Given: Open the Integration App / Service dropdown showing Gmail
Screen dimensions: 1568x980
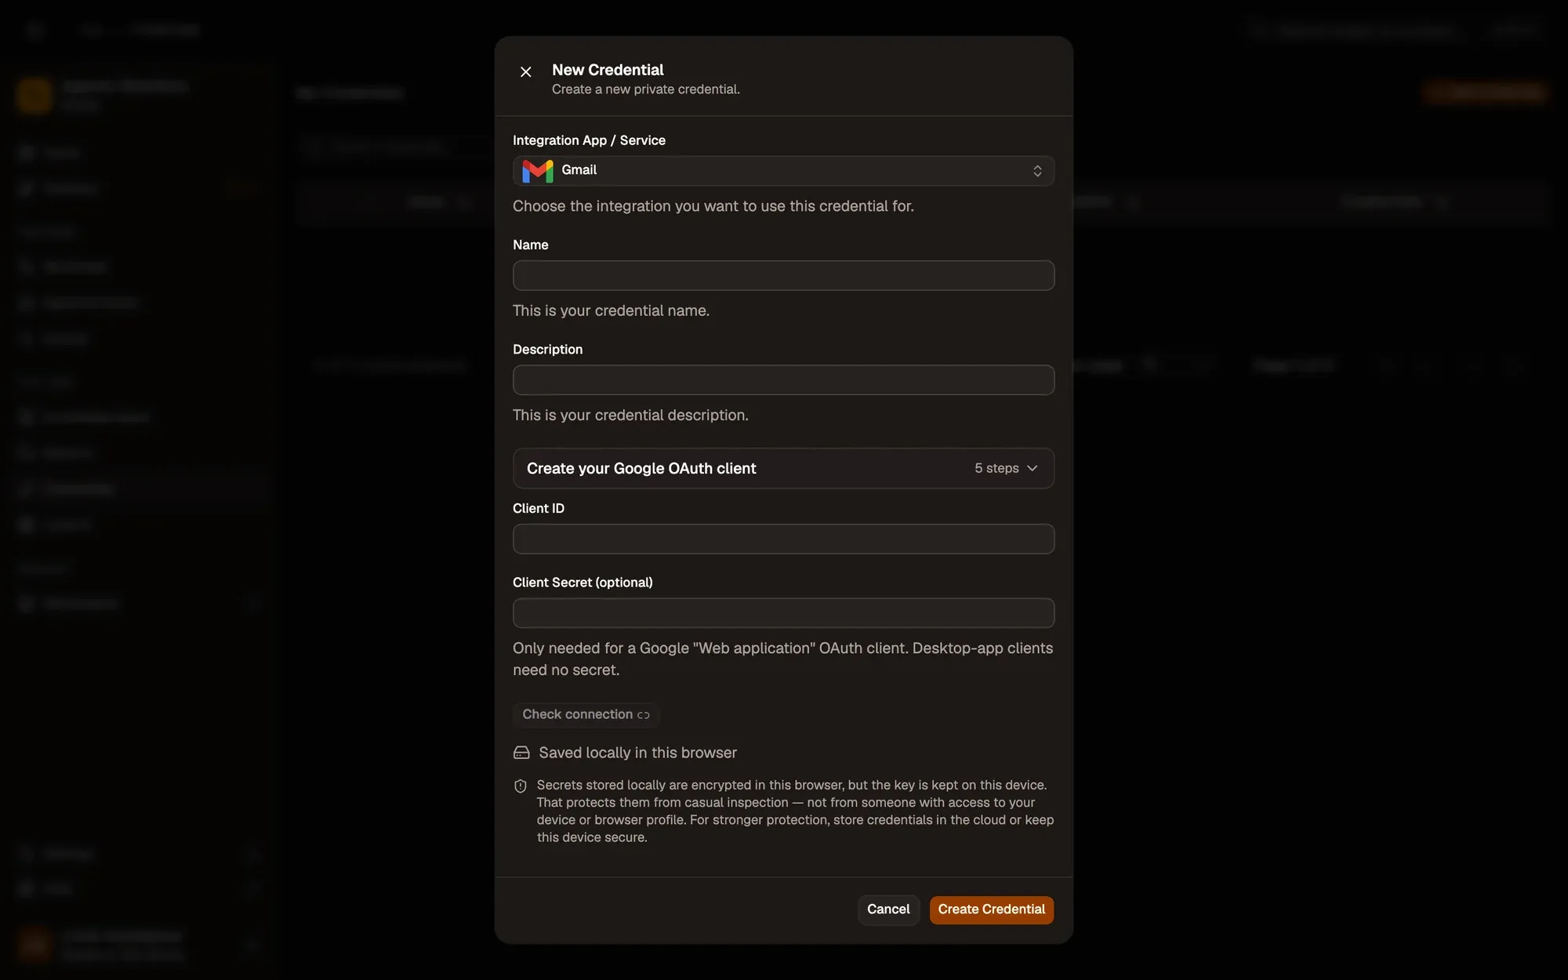Looking at the screenshot, I should (783, 170).
